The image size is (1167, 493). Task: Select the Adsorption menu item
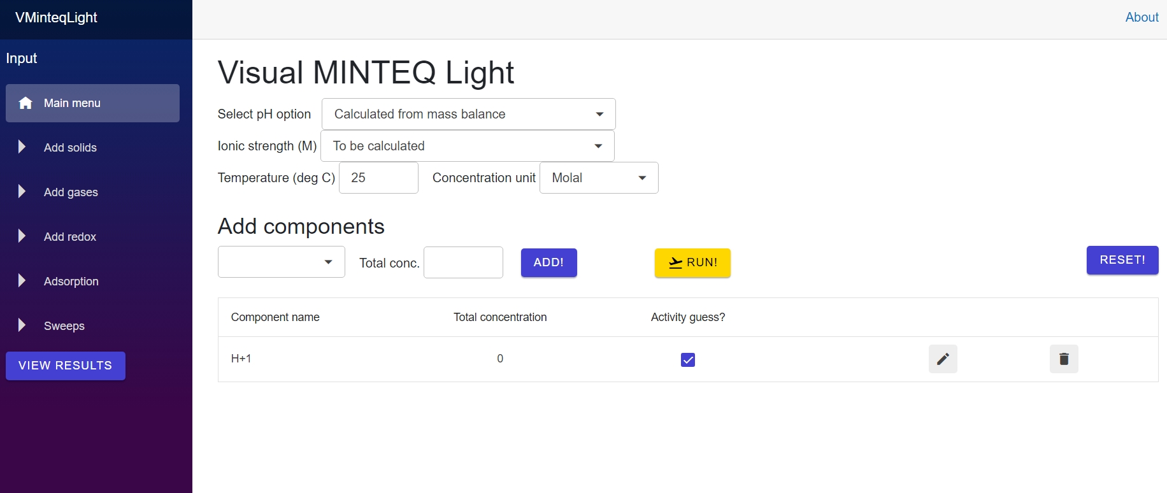click(71, 282)
